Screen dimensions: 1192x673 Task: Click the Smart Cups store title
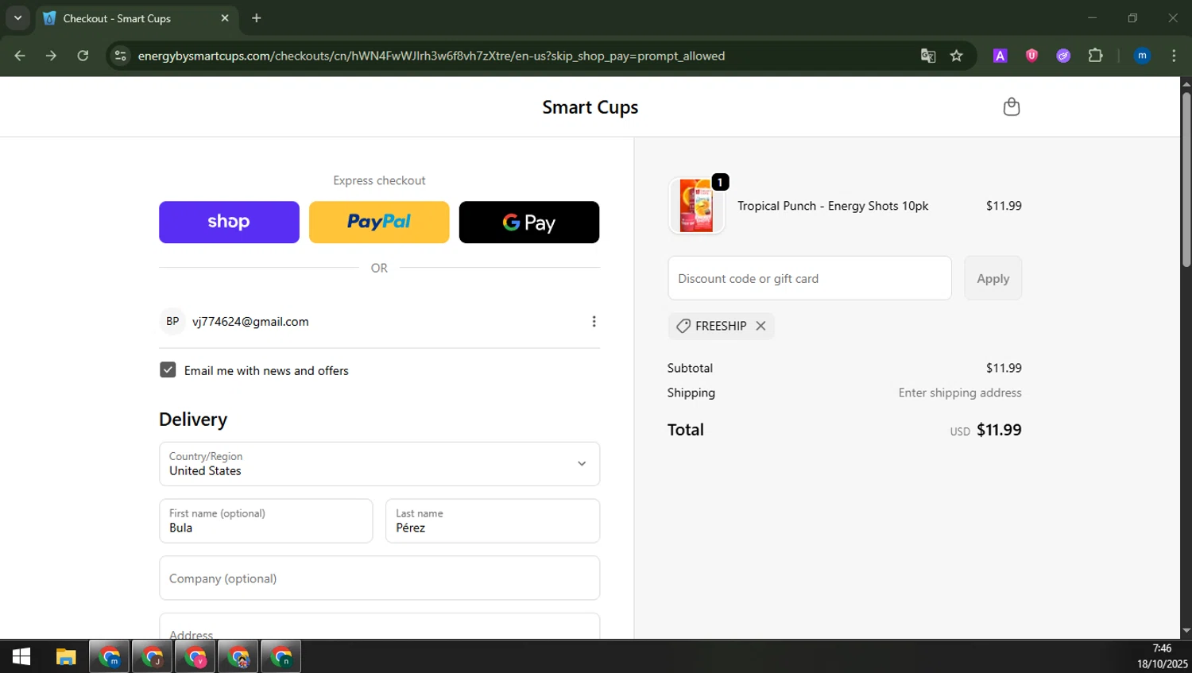coord(590,107)
